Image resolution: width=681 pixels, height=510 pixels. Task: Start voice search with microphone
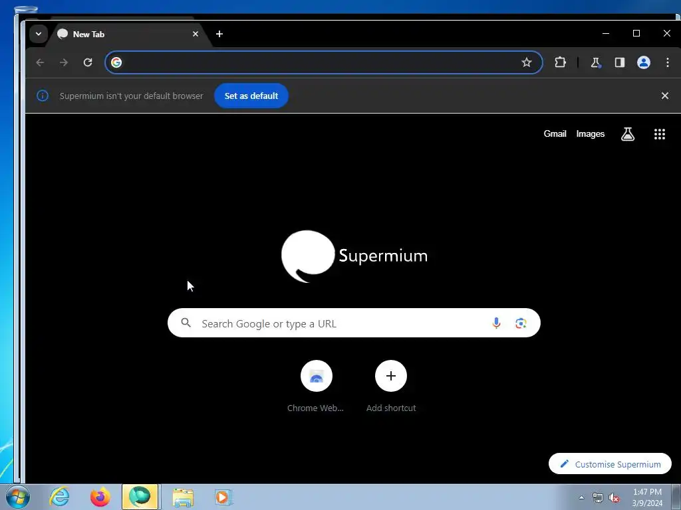(496, 323)
